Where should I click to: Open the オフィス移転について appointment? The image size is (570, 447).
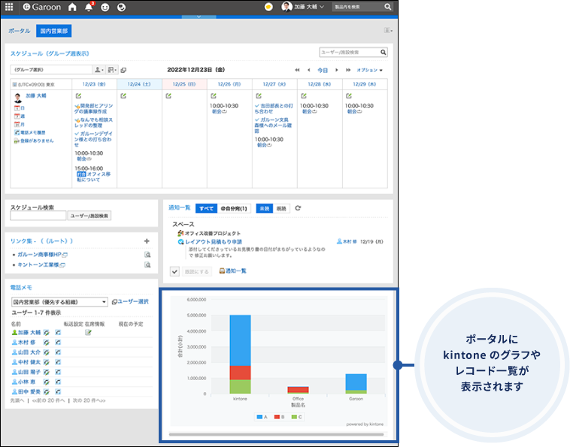pyautogui.click(x=93, y=177)
